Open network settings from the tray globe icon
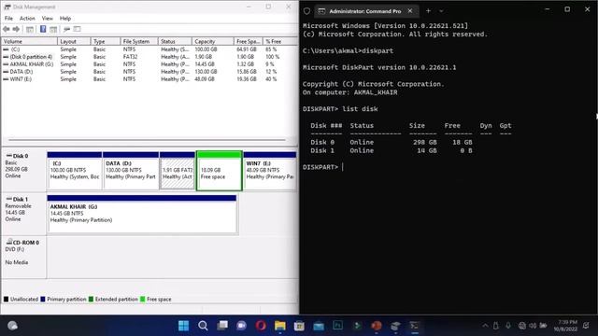The image size is (598, 336). pyautogui.click(x=522, y=326)
